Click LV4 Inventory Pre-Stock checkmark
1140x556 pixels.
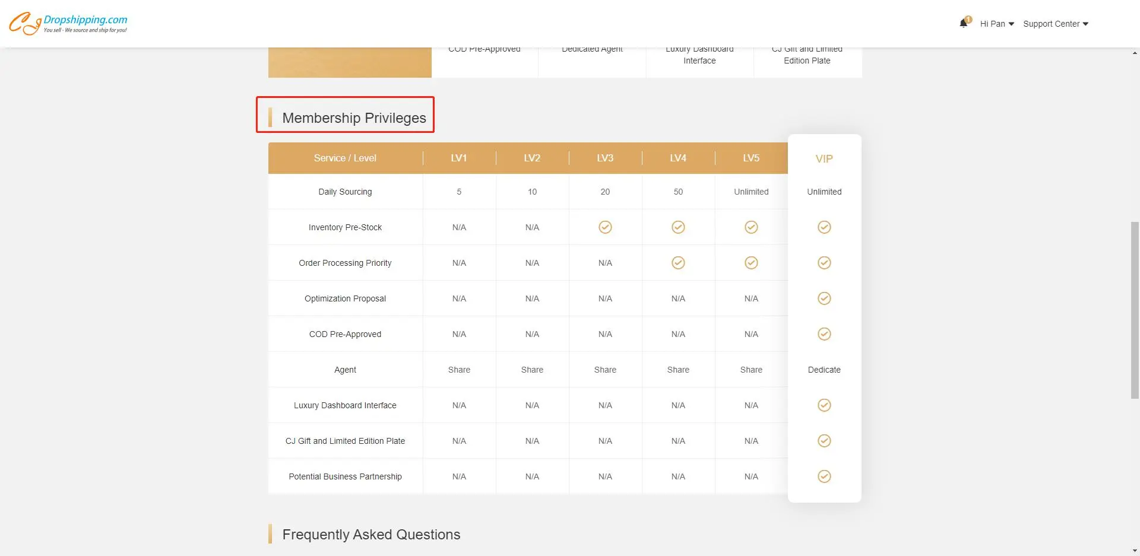pyautogui.click(x=678, y=227)
